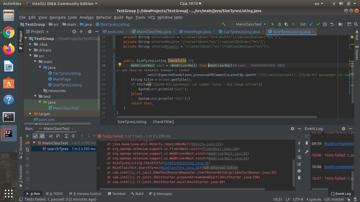This screenshot has width=360, height=202.
Task: Click the intention light bulb on line 16
Action: 120,65
